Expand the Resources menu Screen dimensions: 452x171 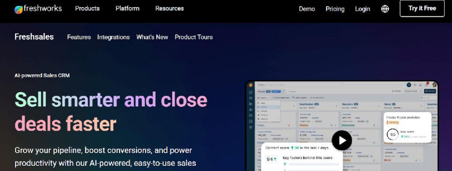[169, 8]
